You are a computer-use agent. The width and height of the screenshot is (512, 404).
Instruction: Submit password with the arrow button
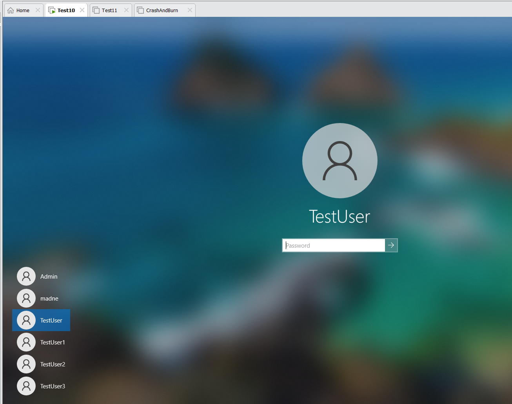391,245
